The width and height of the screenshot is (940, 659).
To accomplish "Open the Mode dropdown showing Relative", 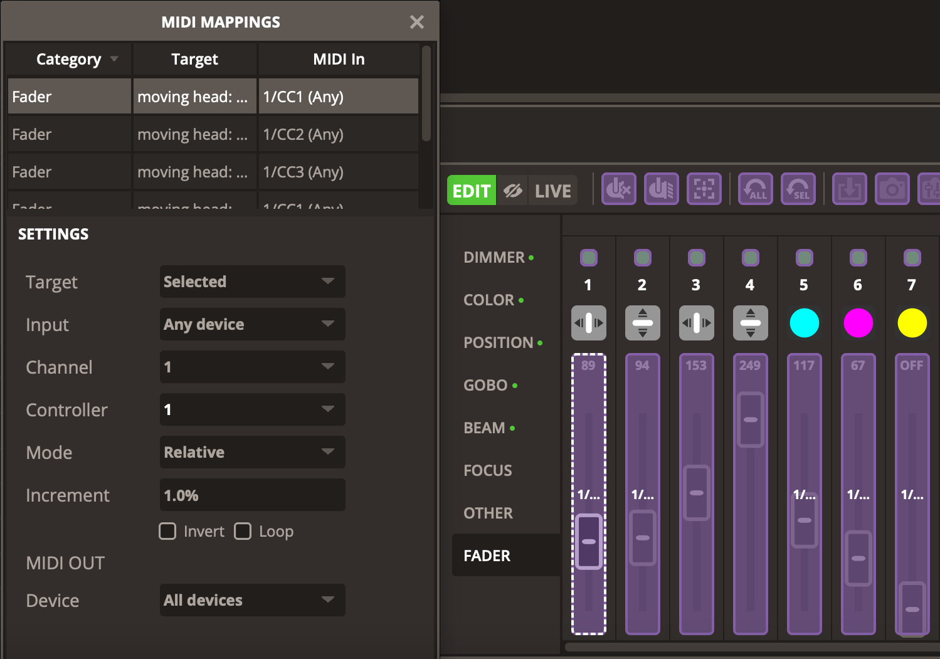I will [252, 452].
